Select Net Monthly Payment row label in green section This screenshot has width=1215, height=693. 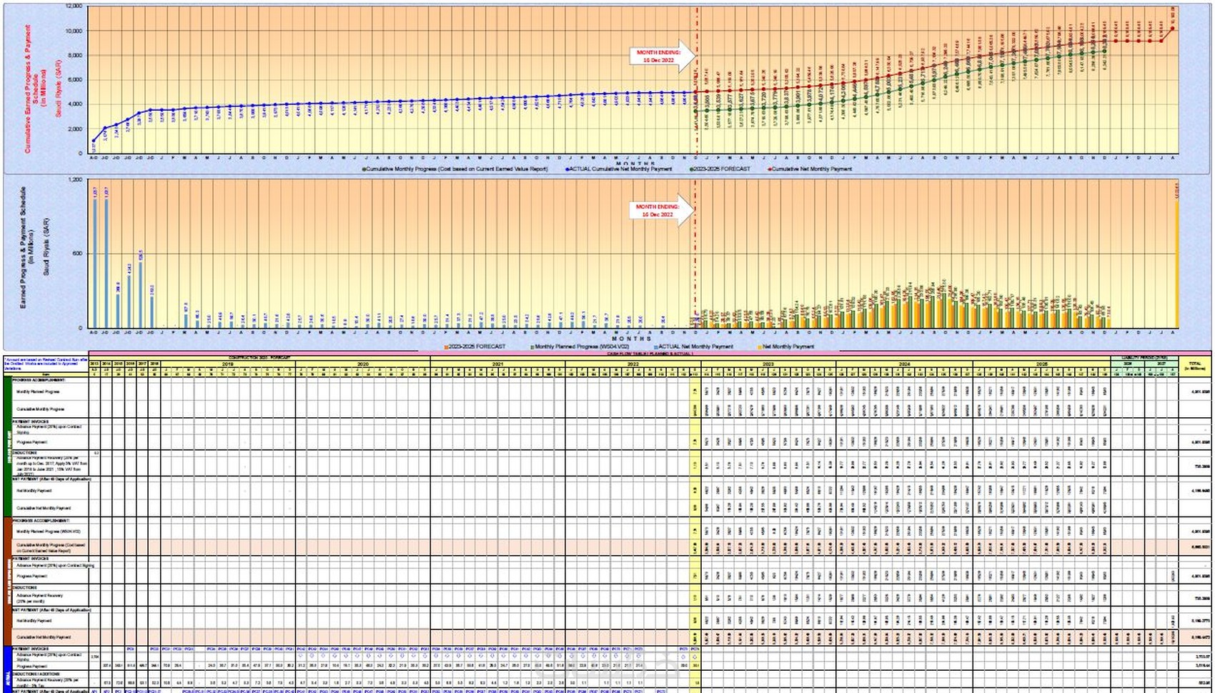pyautogui.click(x=34, y=491)
